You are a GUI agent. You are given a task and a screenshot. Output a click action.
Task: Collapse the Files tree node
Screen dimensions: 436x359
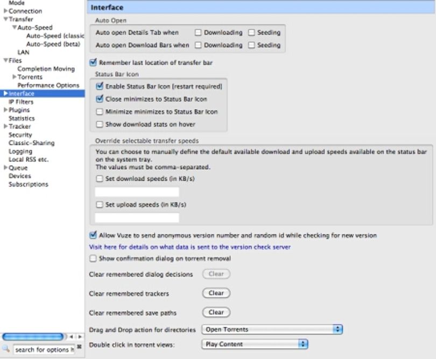pyautogui.click(x=5, y=60)
